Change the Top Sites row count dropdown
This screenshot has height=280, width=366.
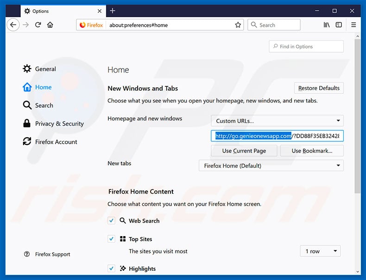[320, 251]
